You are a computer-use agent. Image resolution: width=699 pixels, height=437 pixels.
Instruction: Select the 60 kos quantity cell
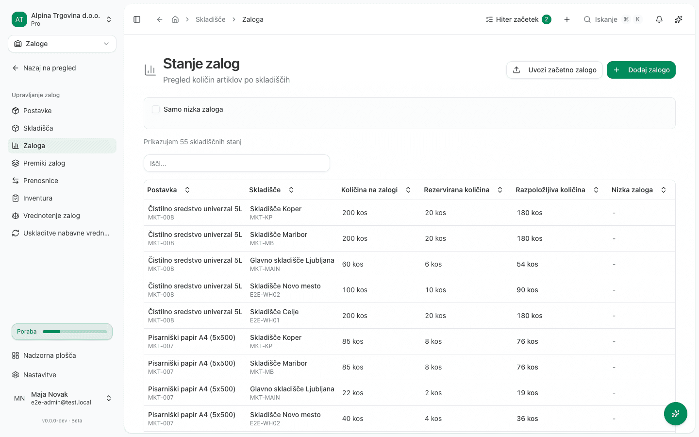[353, 264]
